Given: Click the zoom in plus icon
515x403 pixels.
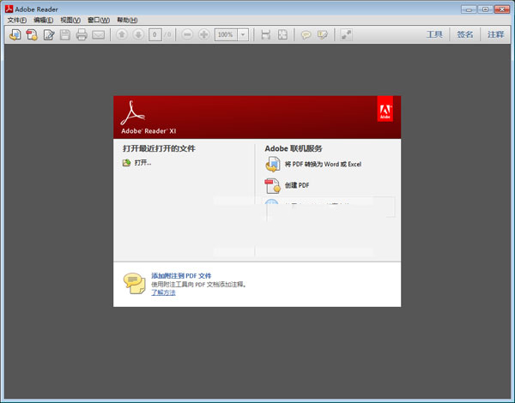Looking at the screenshot, I should pos(204,34).
